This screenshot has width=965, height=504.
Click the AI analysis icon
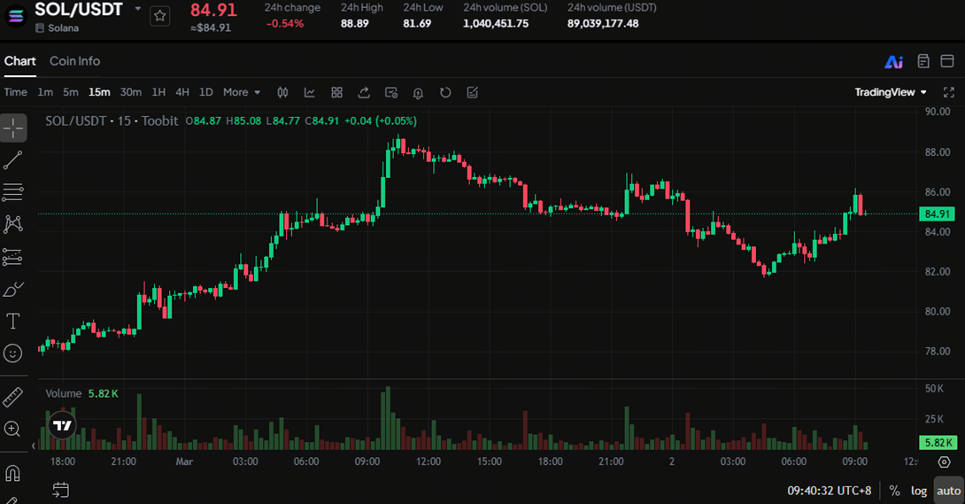point(893,61)
